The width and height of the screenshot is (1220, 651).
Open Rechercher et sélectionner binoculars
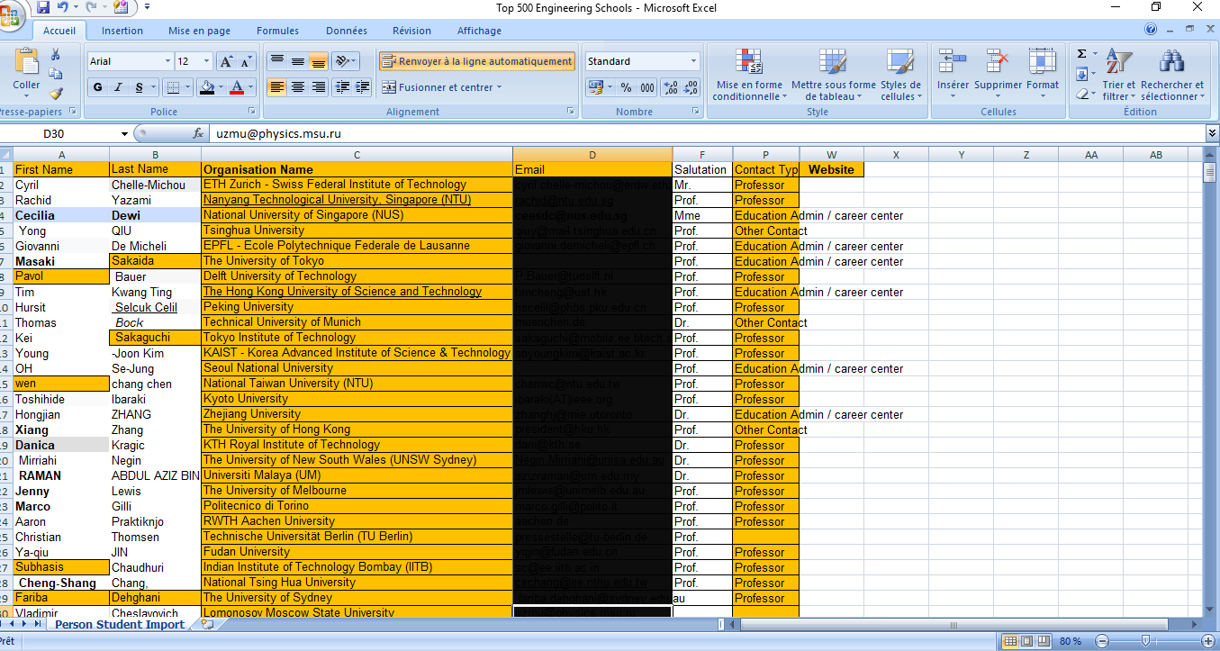pos(1171,76)
